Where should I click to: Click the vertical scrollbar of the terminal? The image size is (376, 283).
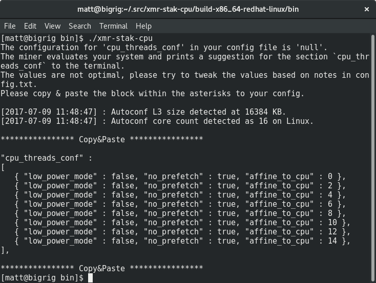373,158
